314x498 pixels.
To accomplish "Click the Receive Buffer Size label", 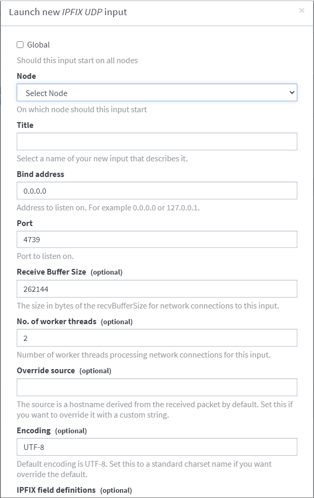I will click(52, 272).
